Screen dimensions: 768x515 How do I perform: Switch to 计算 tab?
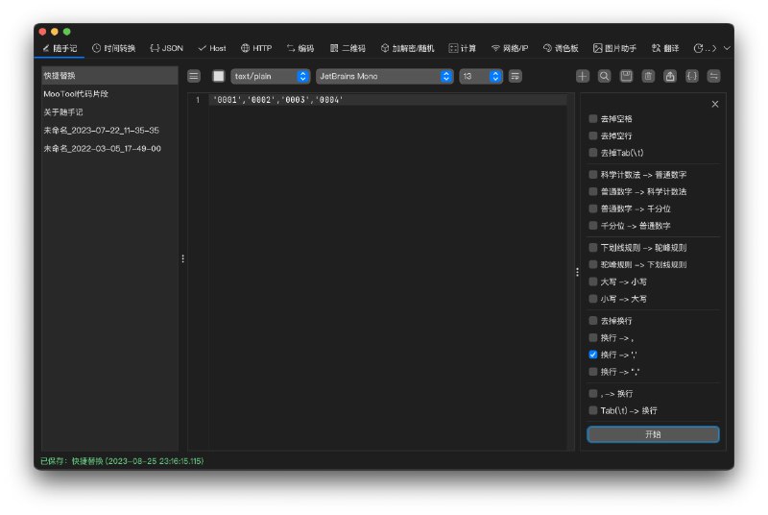(463, 48)
